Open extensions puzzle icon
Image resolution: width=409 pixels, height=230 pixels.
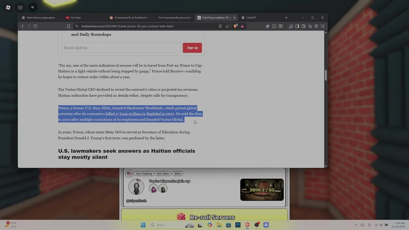274,26
